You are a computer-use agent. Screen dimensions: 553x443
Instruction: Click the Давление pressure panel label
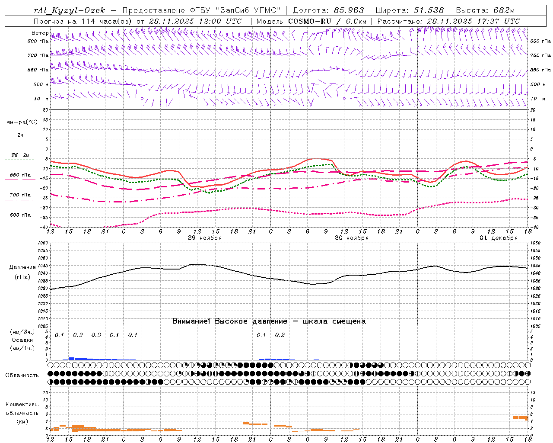(x=22, y=267)
